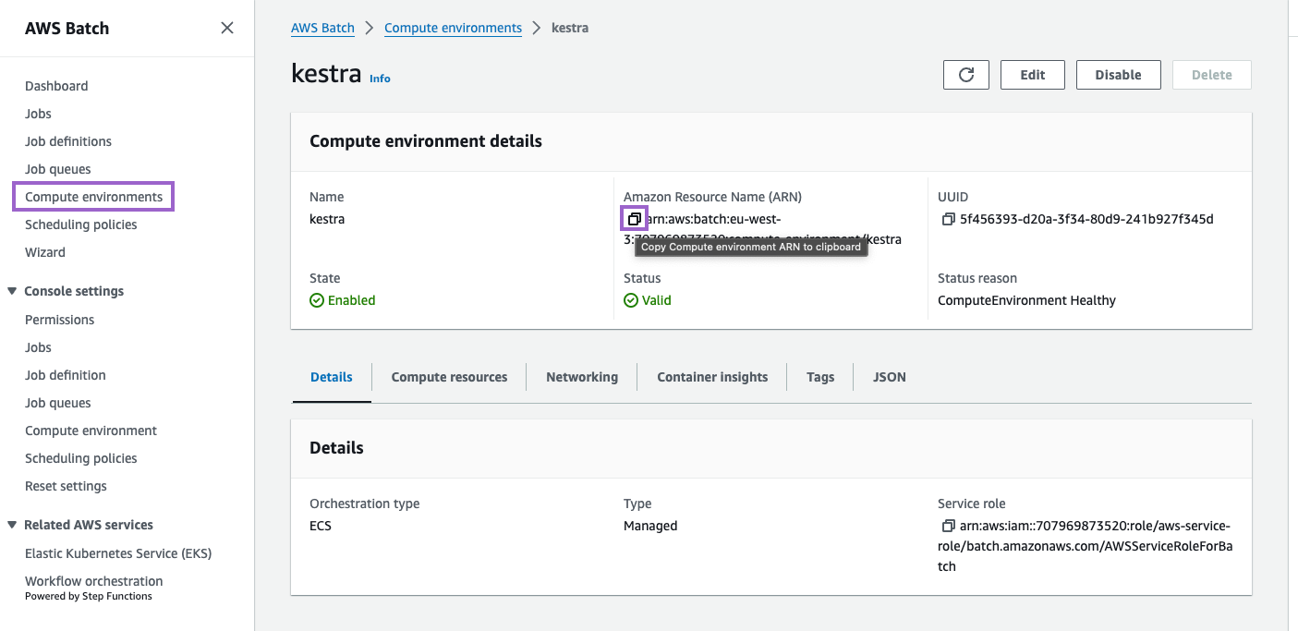The height and width of the screenshot is (631, 1298).
Task: Click the Edit button
Action: (1032, 75)
